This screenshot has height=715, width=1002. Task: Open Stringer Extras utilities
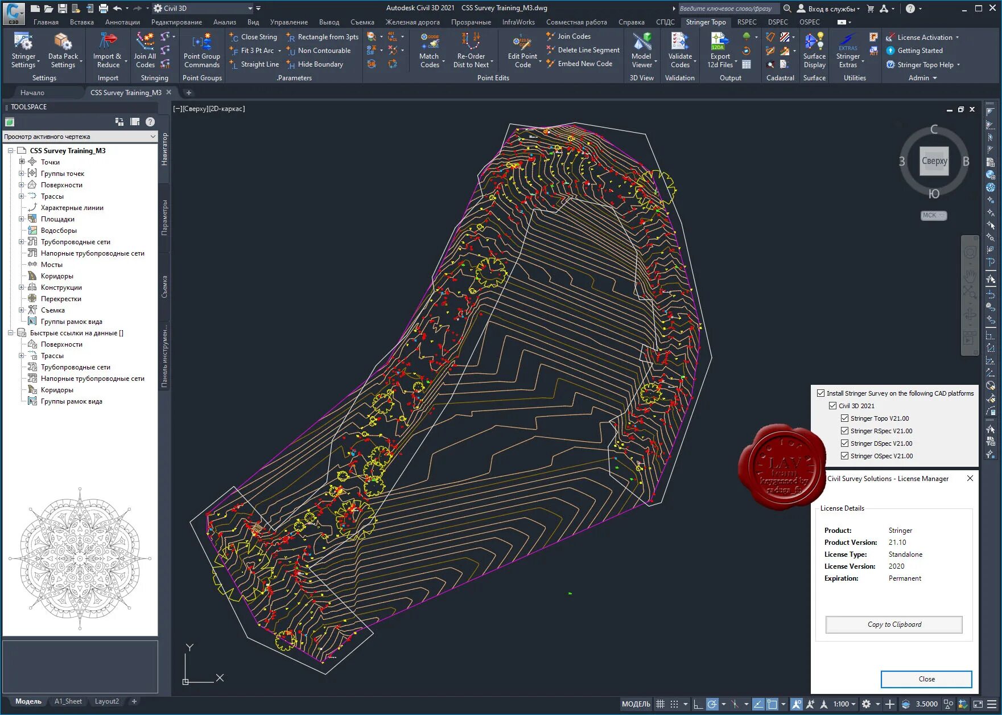(848, 50)
